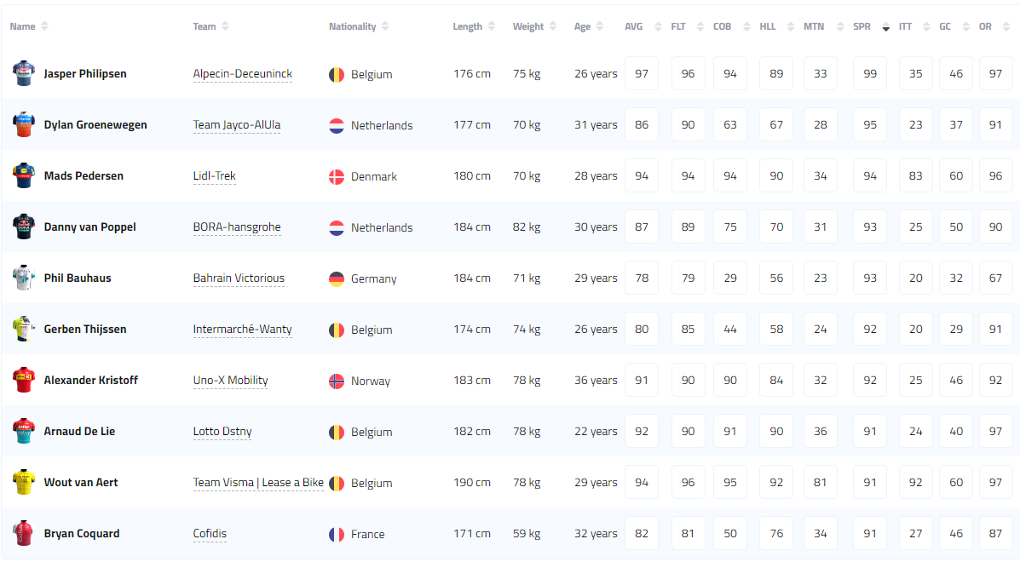The image size is (1020, 562).
Task: Click Wout van Aert's yellow jersey icon
Action: pyautogui.click(x=23, y=482)
